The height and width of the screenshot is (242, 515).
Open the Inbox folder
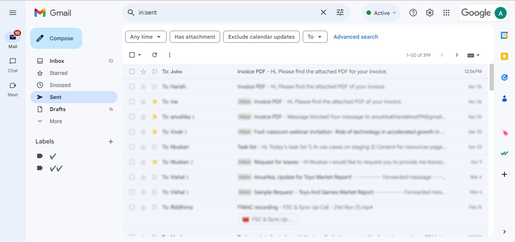click(57, 61)
